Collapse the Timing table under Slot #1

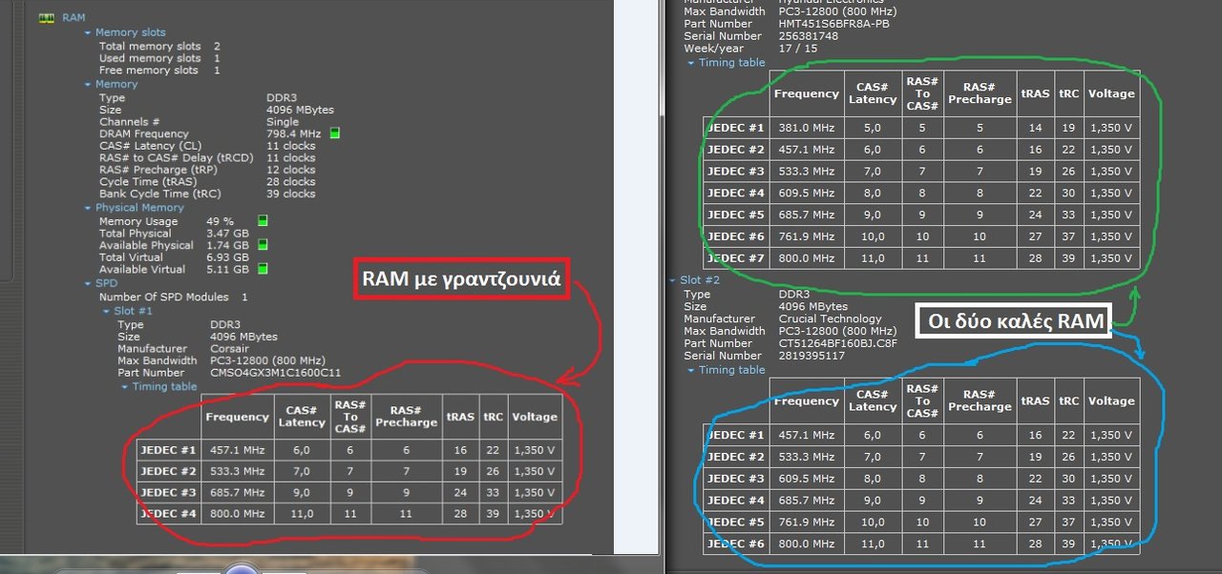[124, 387]
